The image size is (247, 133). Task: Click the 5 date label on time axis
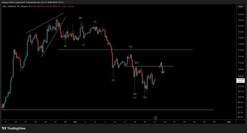(x=95, y=122)
